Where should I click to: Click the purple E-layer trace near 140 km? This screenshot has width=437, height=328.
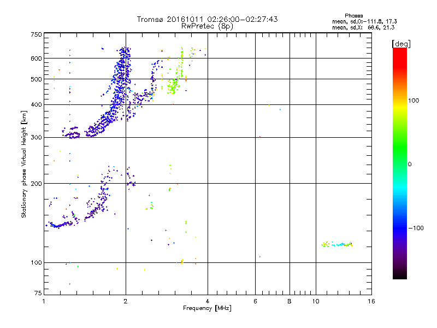(x=60, y=225)
